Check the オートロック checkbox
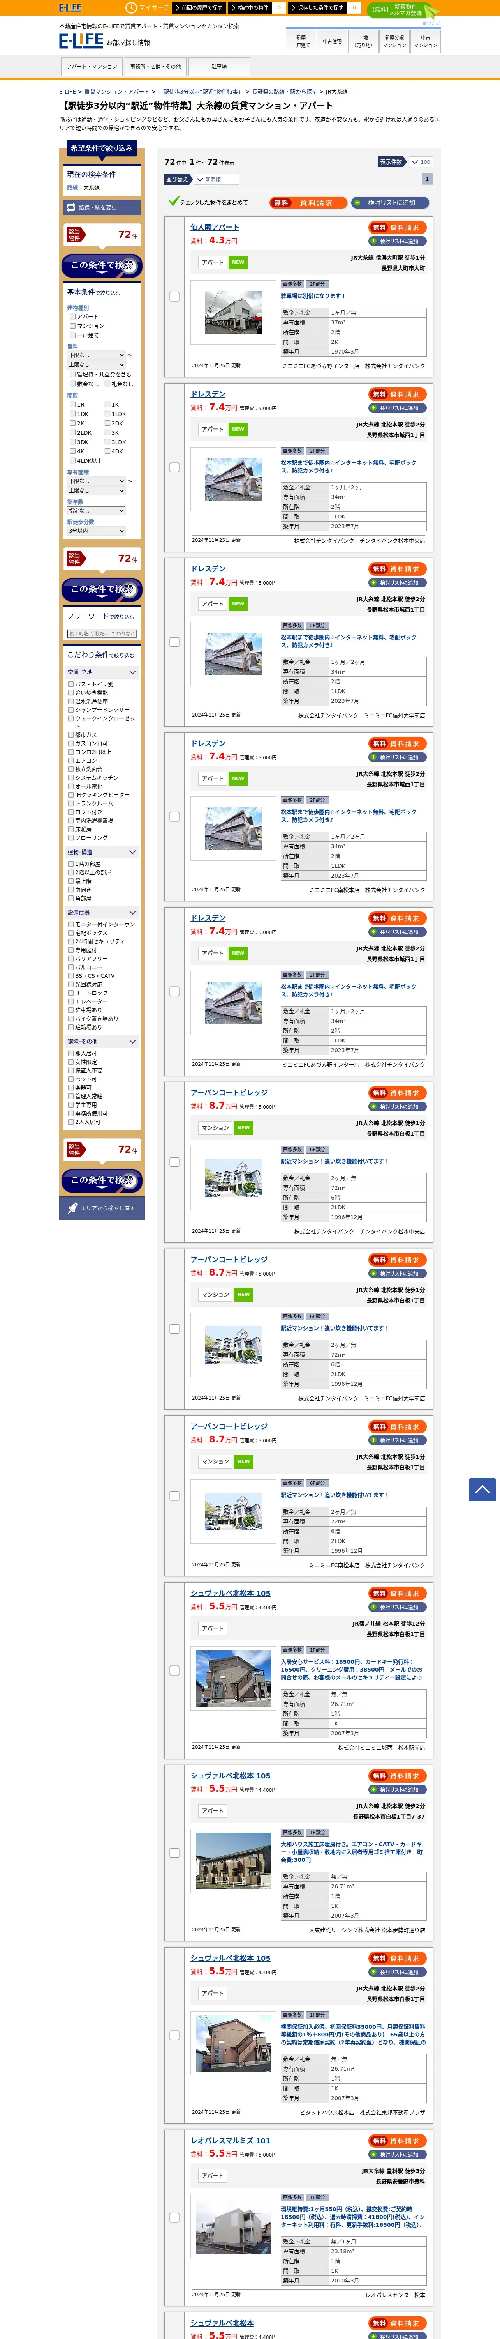Viewport: 500px width, 2339px height. (71, 993)
